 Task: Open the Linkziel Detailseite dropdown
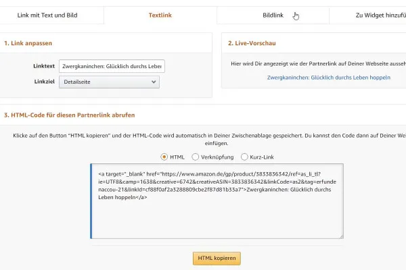tap(108, 82)
